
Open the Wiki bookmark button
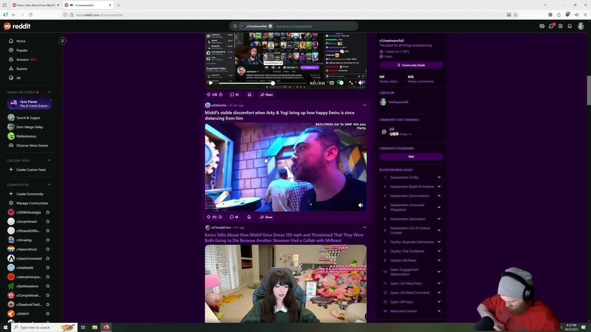pos(411,157)
